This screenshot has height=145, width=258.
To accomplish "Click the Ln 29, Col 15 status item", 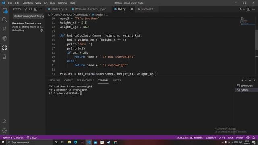I will [x=190, y=137].
